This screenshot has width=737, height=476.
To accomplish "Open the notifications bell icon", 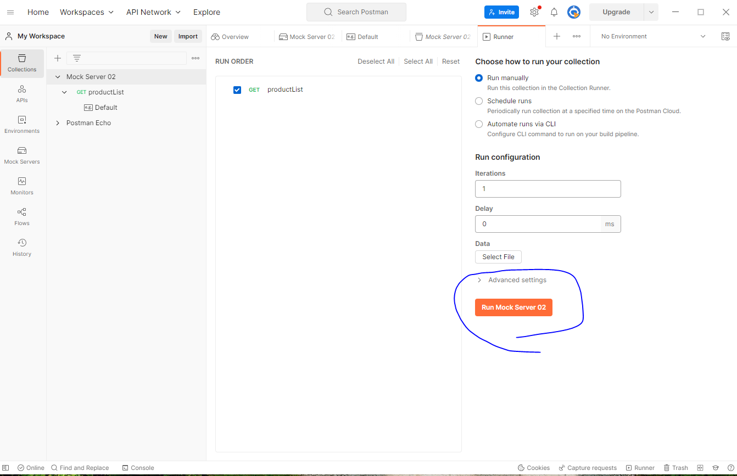I will tap(554, 12).
